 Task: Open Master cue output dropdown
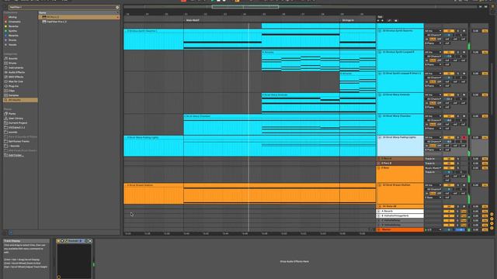point(433,229)
